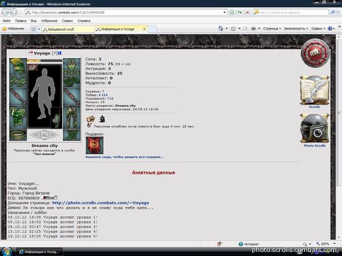Close the Информация о Voyage tab
The width and height of the screenshot is (342, 256).
(144, 29)
